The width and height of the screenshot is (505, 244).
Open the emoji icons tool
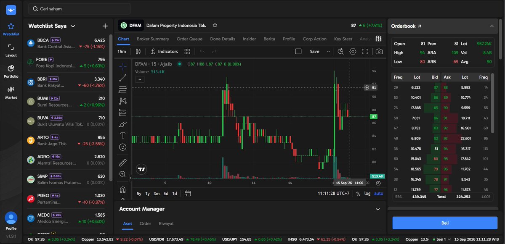click(122, 147)
